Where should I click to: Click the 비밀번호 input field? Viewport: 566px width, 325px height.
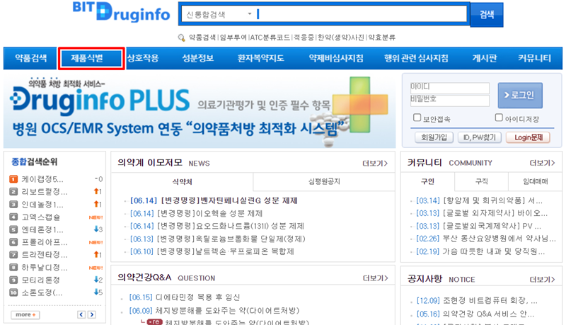pos(450,101)
